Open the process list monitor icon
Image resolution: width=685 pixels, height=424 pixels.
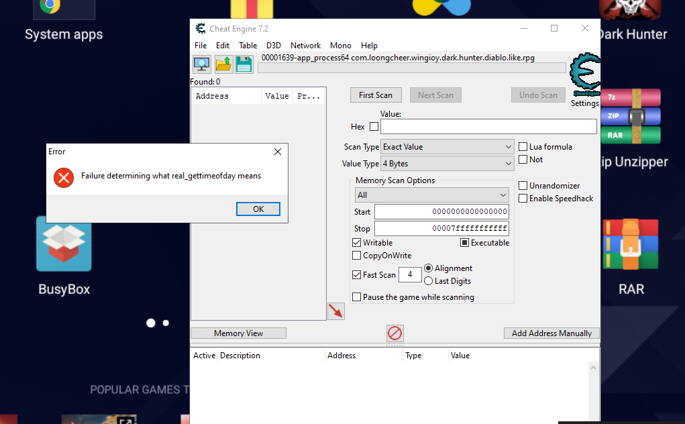coord(202,64)
